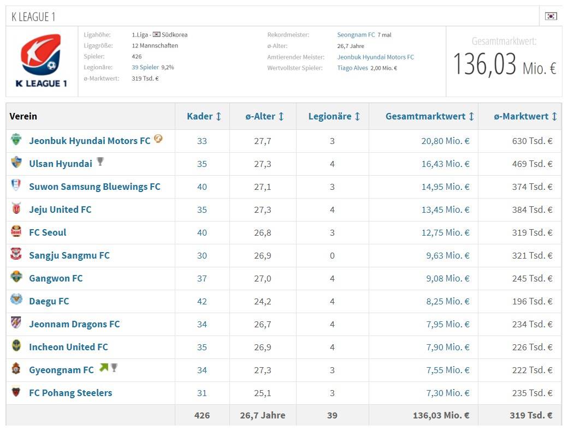This screenshot has width=568, height=431.
Task: Click the South Korea flag icon in header
Action: click(x=551, y=16)
